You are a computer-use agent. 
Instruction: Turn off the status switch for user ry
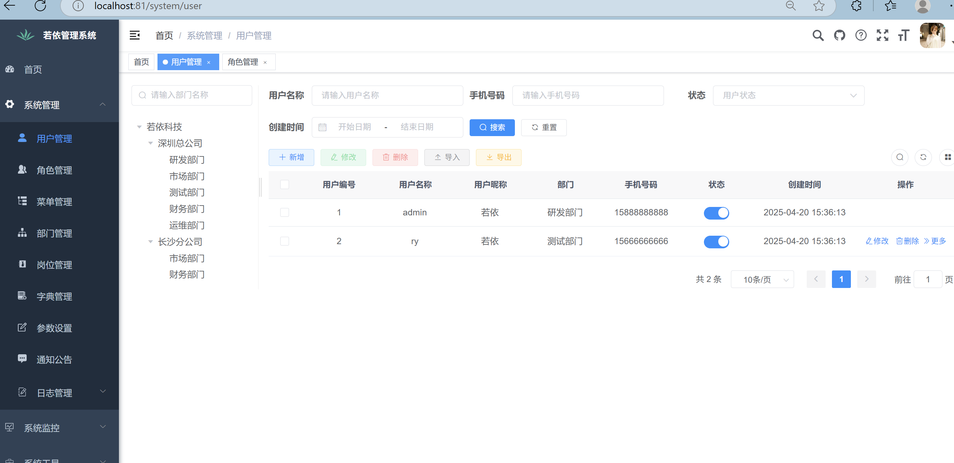pos(716,242)
